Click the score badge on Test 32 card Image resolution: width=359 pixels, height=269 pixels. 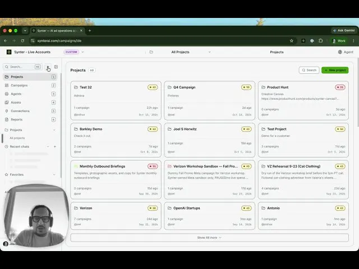(153, 87)
